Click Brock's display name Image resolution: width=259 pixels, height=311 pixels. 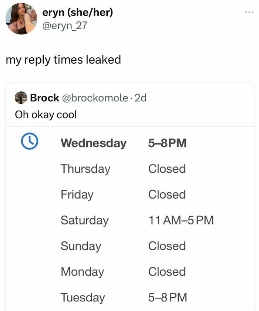45,98
